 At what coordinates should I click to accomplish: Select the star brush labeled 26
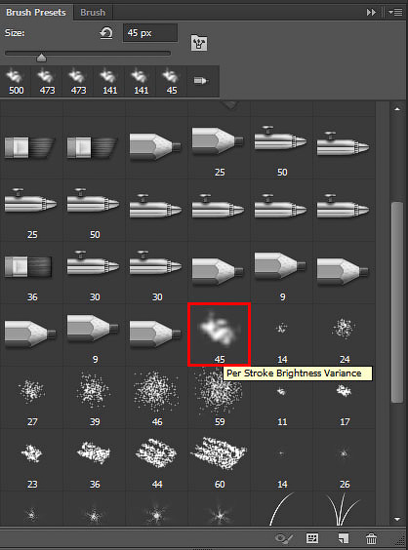point(345,459)
